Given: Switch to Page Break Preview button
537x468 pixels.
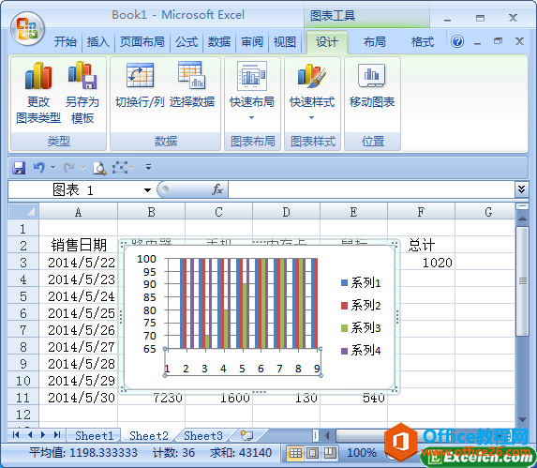Looking at the screenshot, I should click(x=330, y=453).
